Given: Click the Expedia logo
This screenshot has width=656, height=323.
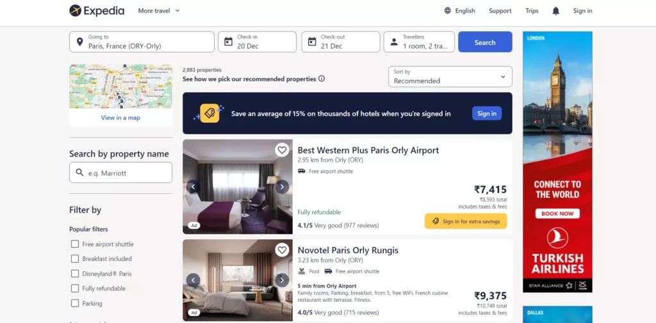Looking at the screenshot, I should coord(97,11).
